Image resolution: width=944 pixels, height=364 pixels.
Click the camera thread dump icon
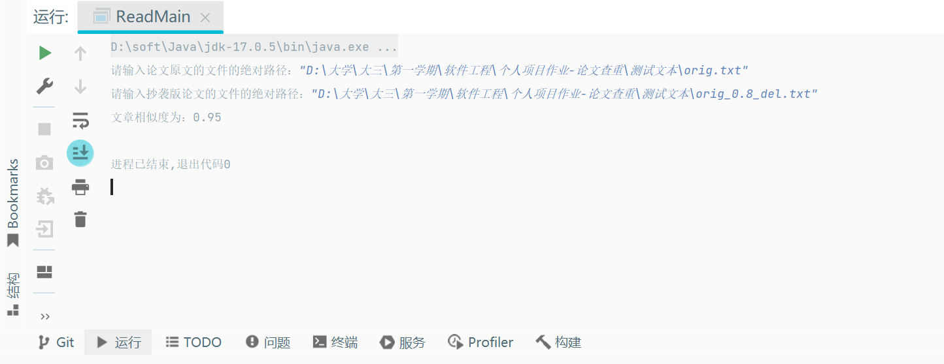(x=44, y=162)
